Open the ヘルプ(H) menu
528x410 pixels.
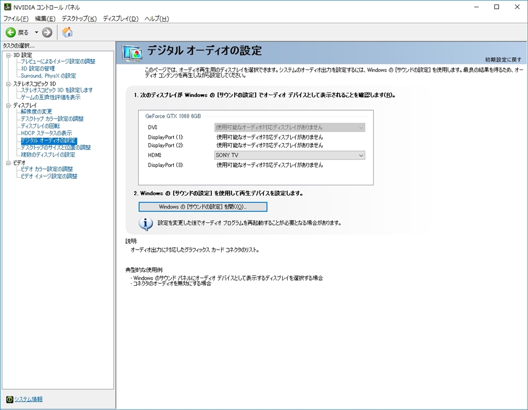(x=157, y=19)
